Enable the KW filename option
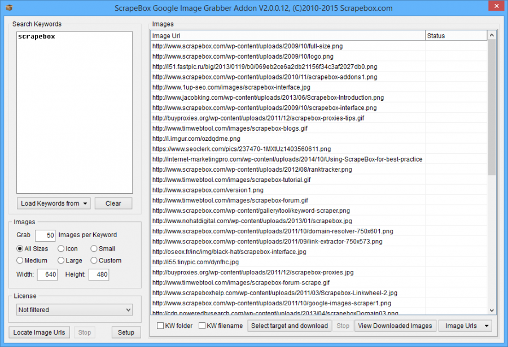The image size is (508, 347). click(200, 326)
